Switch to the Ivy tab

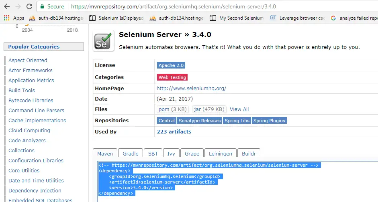171,154
